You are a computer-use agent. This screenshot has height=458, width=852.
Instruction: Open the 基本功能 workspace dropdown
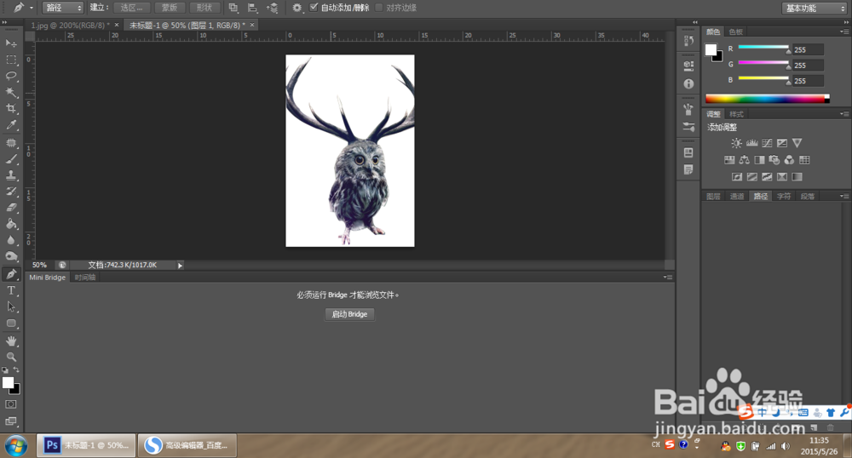click(x=814, y=9)
